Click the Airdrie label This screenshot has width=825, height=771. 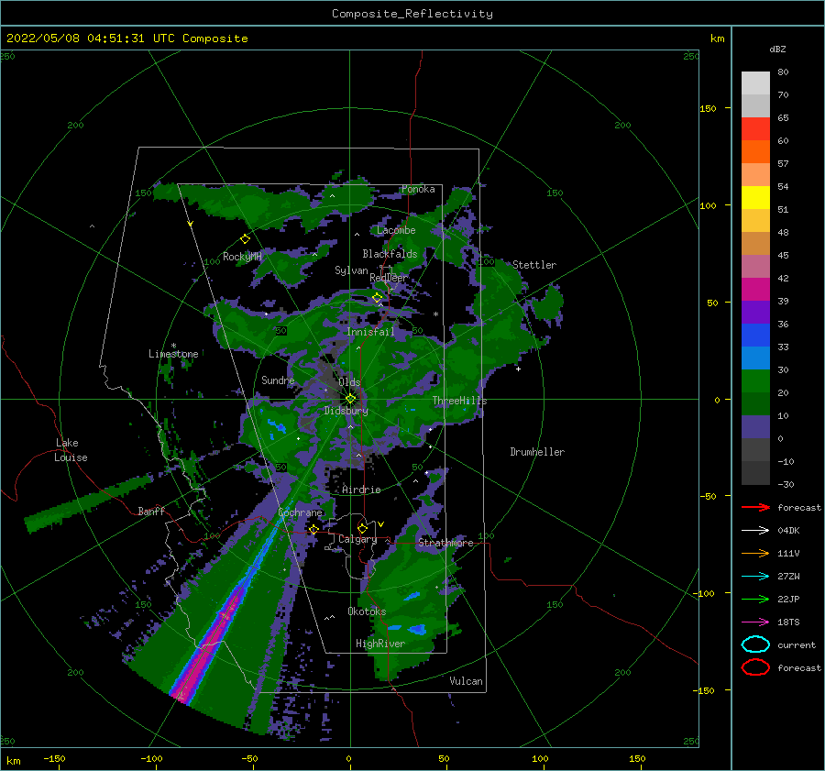pos(361,490)
